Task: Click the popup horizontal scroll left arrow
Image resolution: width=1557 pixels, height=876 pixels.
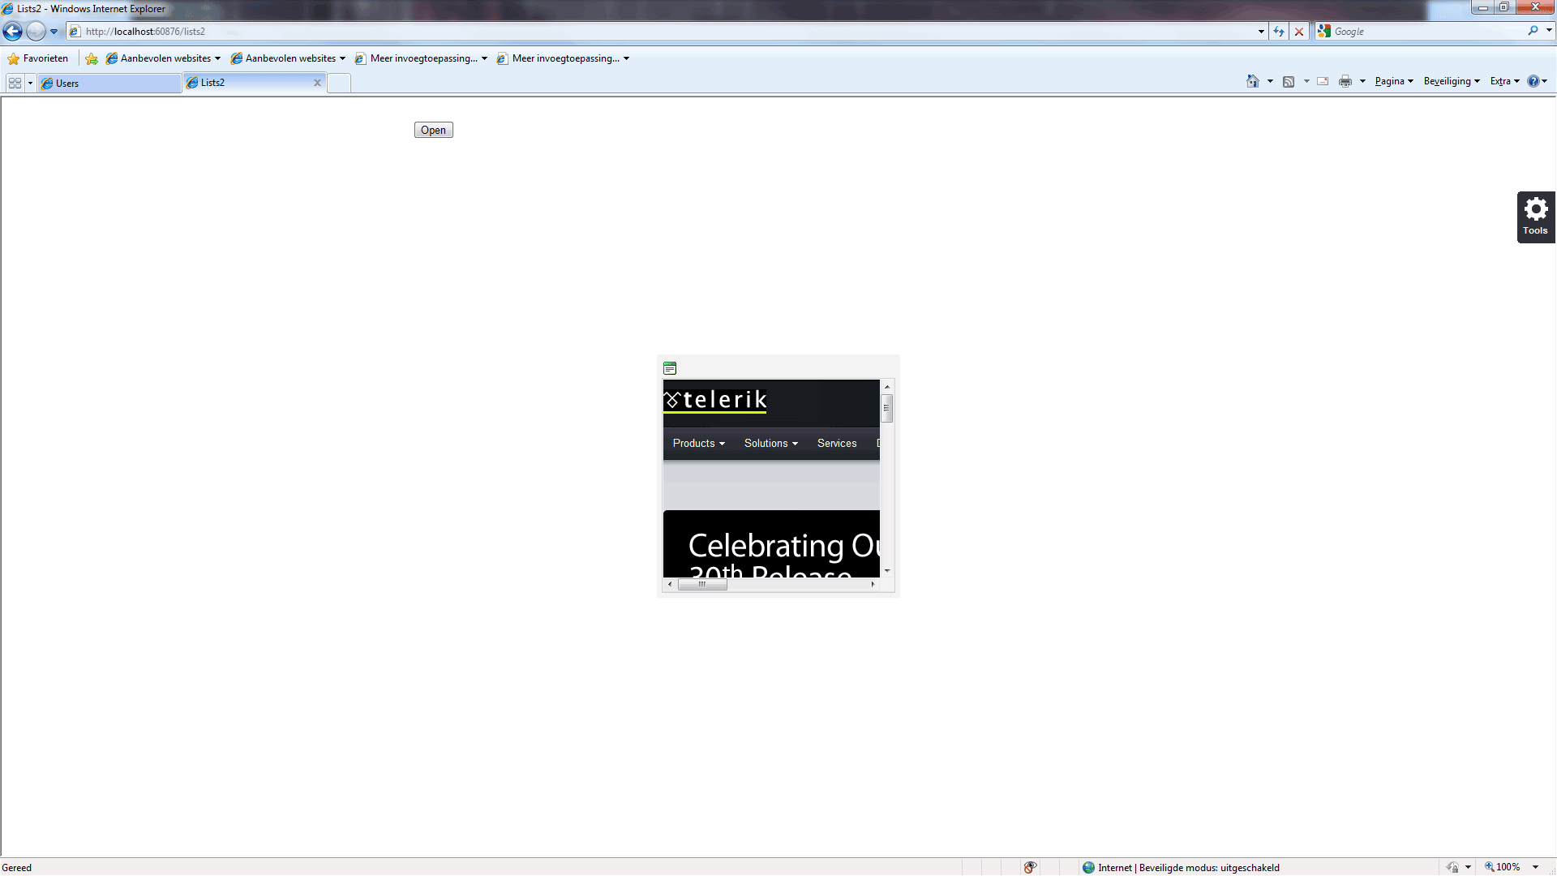Action: [670, 584]
